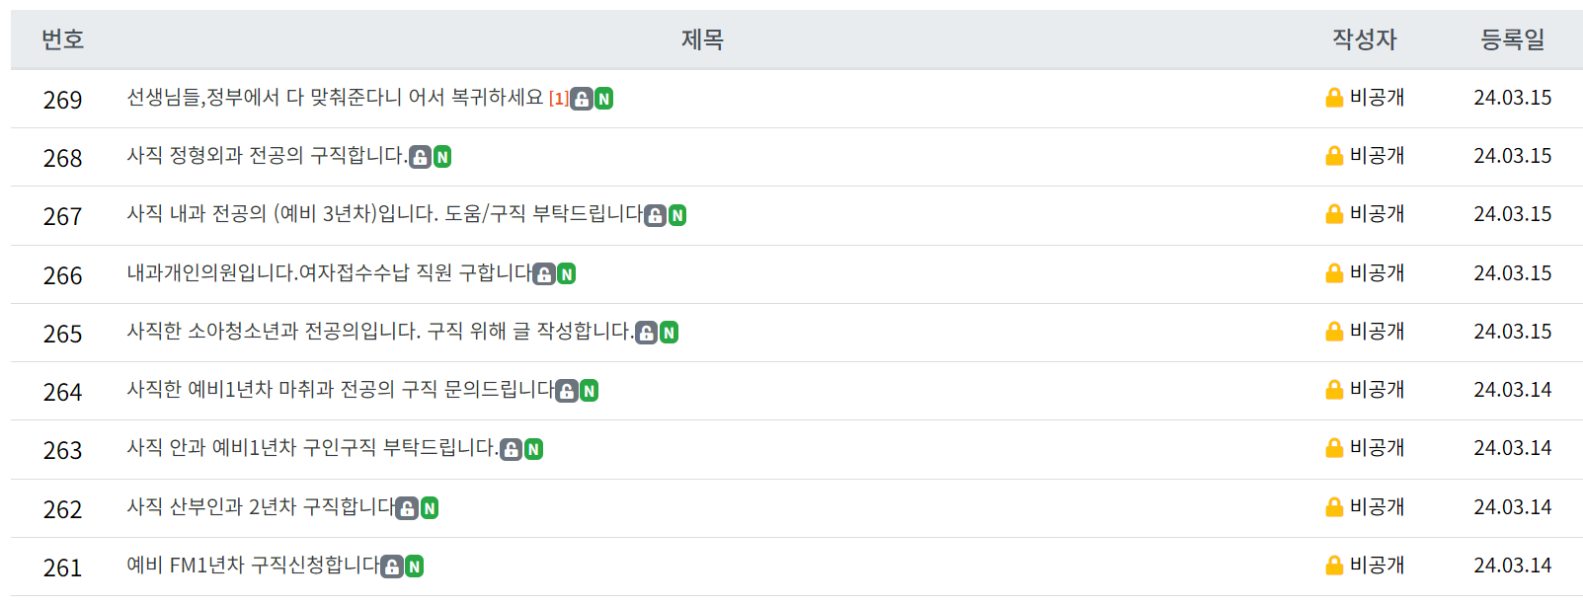Click the lock icon on post 265 title

tap(646, 333)
